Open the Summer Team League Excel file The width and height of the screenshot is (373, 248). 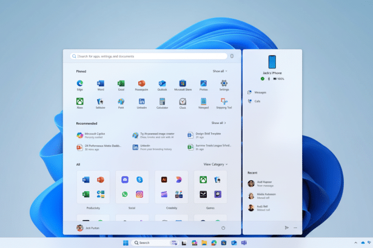[209, 148]
